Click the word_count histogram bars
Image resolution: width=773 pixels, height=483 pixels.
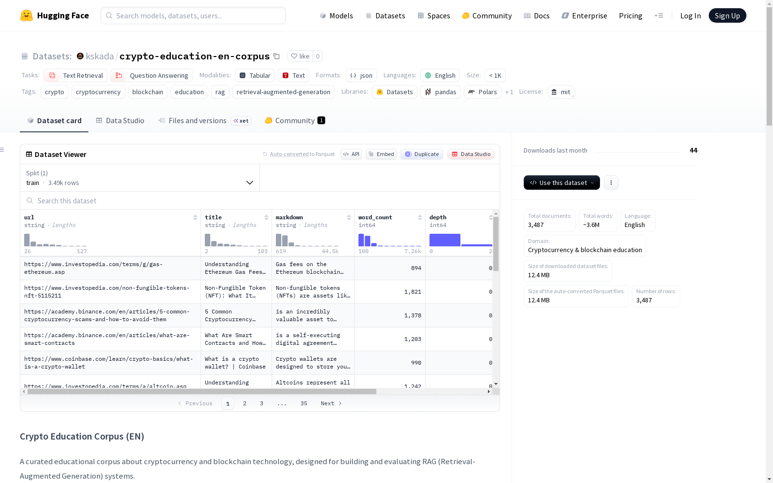[390, 240]
